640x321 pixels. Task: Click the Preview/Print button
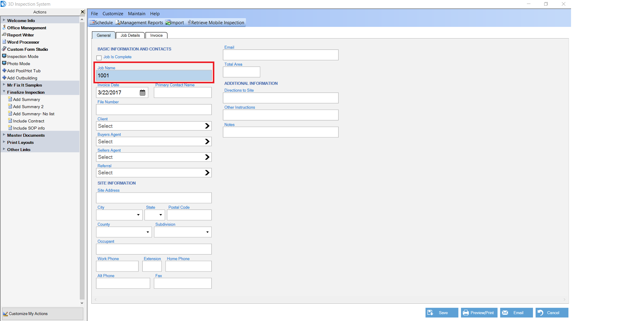[479, 313]
